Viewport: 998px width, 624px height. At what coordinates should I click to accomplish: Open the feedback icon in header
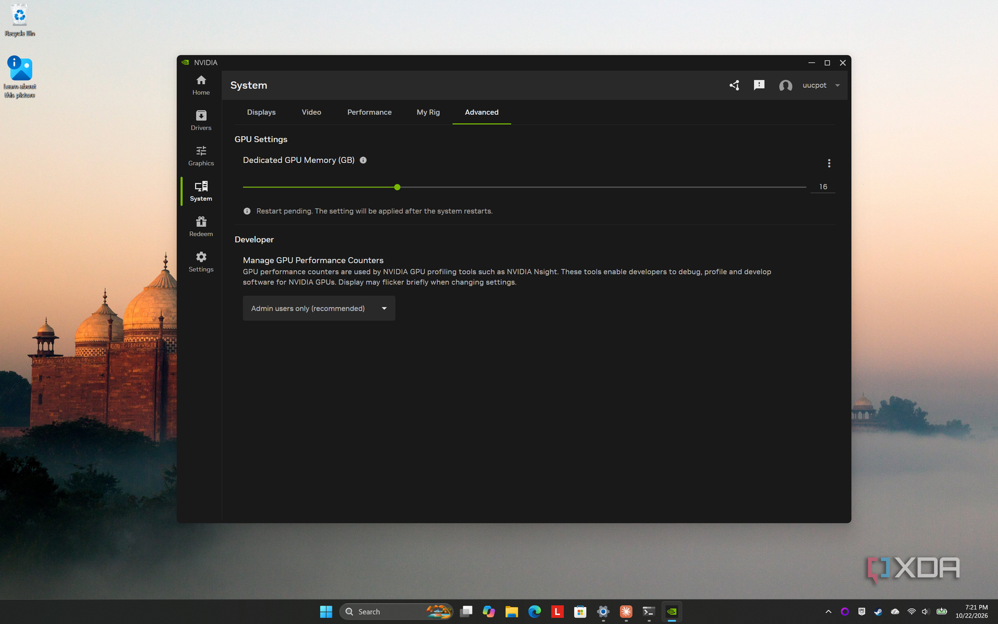pos(759,85)
